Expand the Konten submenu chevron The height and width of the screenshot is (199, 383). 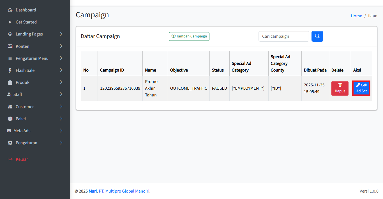pos(61,46)
